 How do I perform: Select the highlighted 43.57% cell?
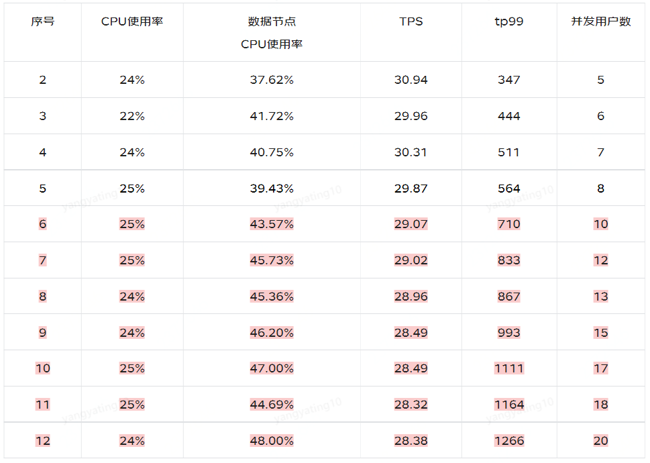[x=272, y=224]
